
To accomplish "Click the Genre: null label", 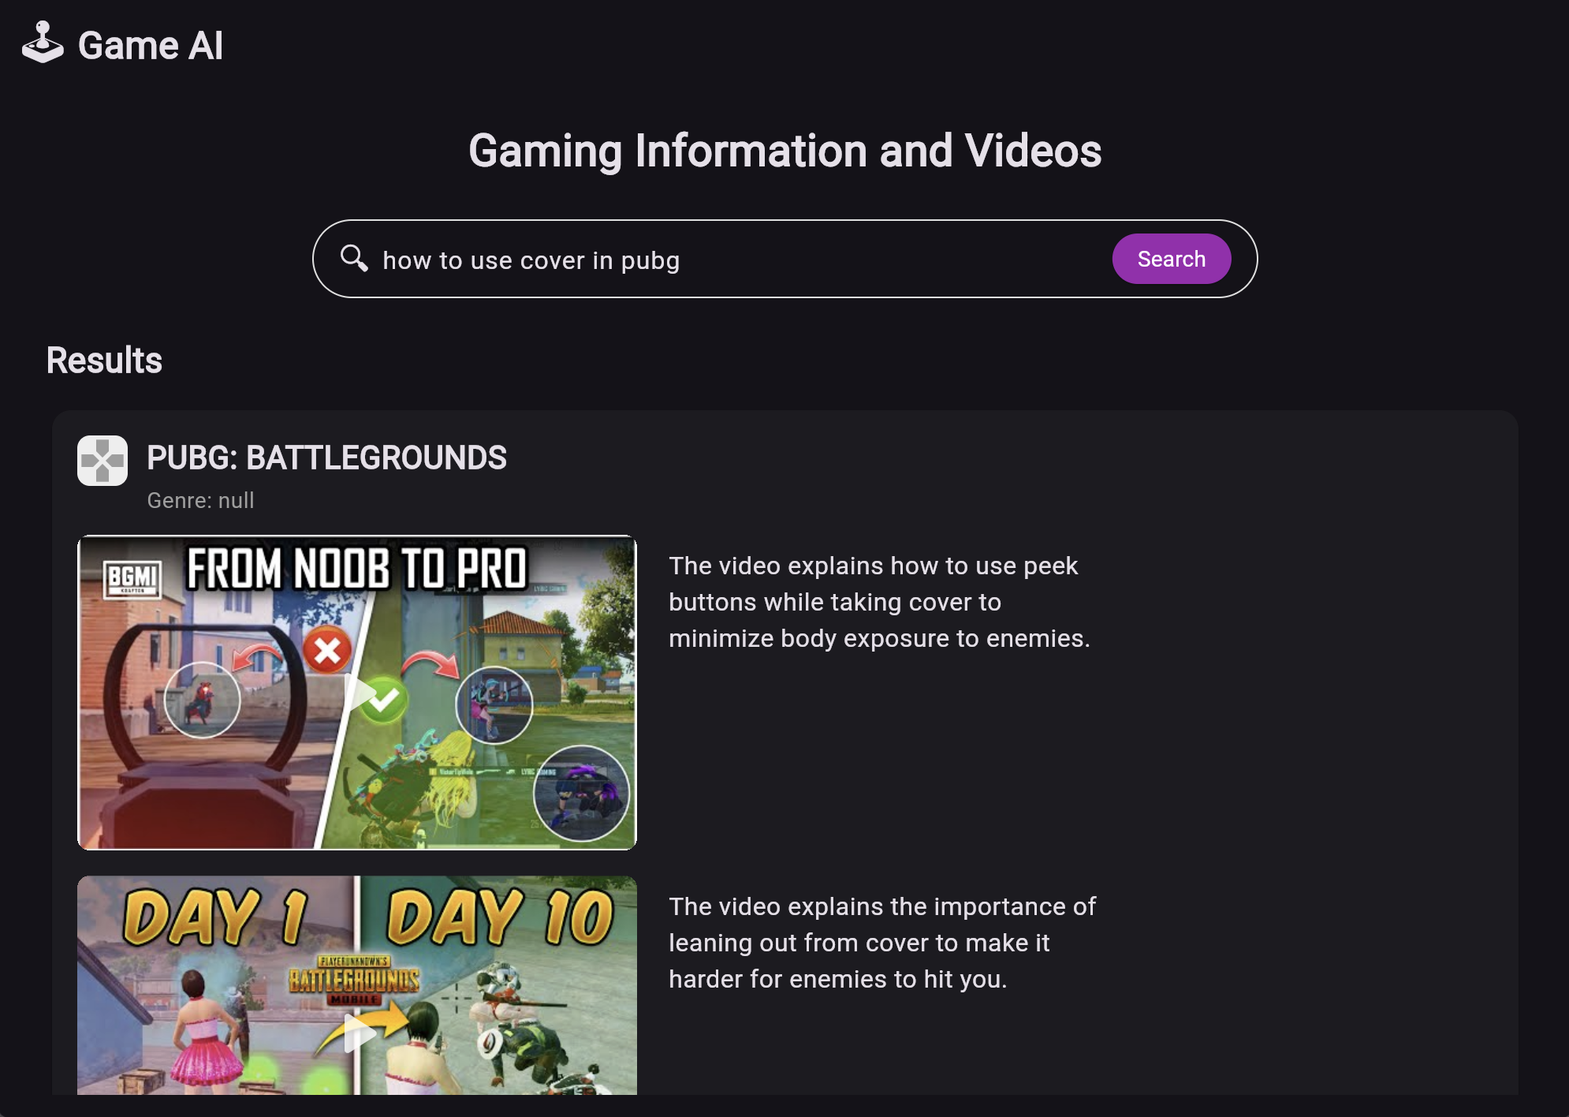I will [200, 501].
